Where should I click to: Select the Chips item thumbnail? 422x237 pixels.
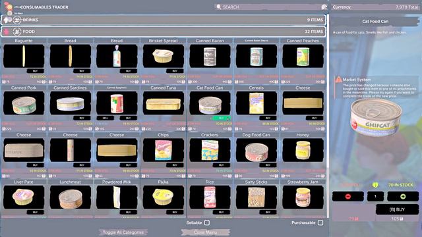163,150
